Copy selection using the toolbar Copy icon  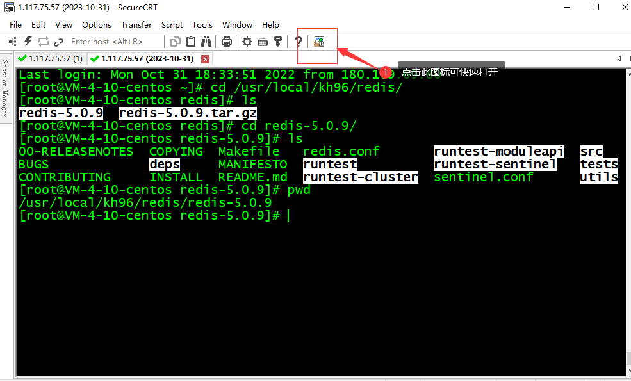(x=175, y=42)
